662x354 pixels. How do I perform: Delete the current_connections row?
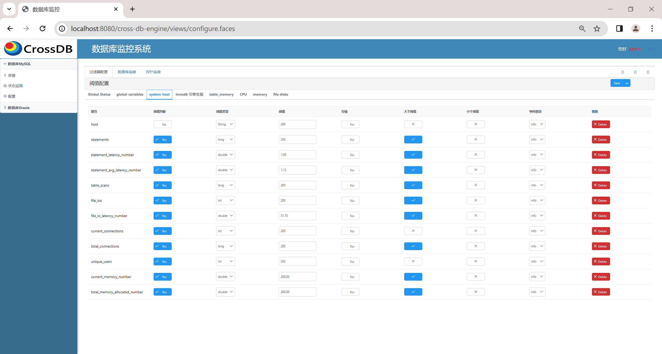click(x=600, y=231)
